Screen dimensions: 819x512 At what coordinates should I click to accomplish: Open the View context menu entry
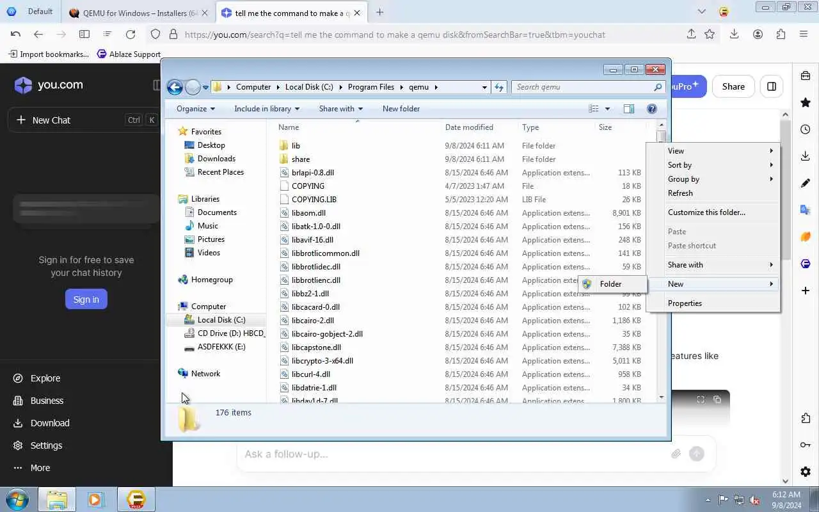point(713,151)
